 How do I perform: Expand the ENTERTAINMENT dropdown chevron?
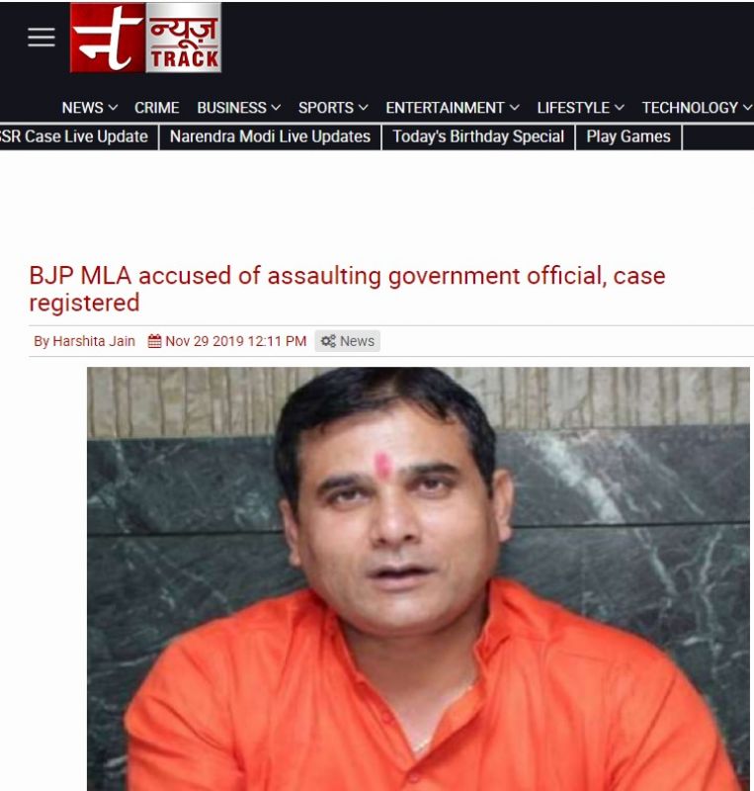(515, 108)
